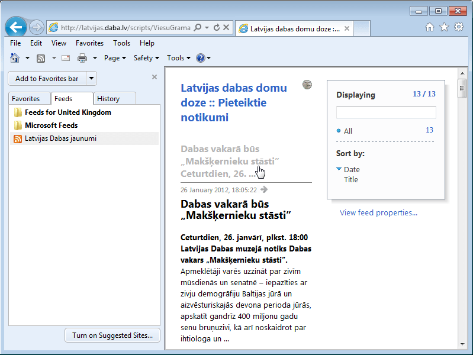Open the Tools menu in menu bar

click(x=121, y=43)
